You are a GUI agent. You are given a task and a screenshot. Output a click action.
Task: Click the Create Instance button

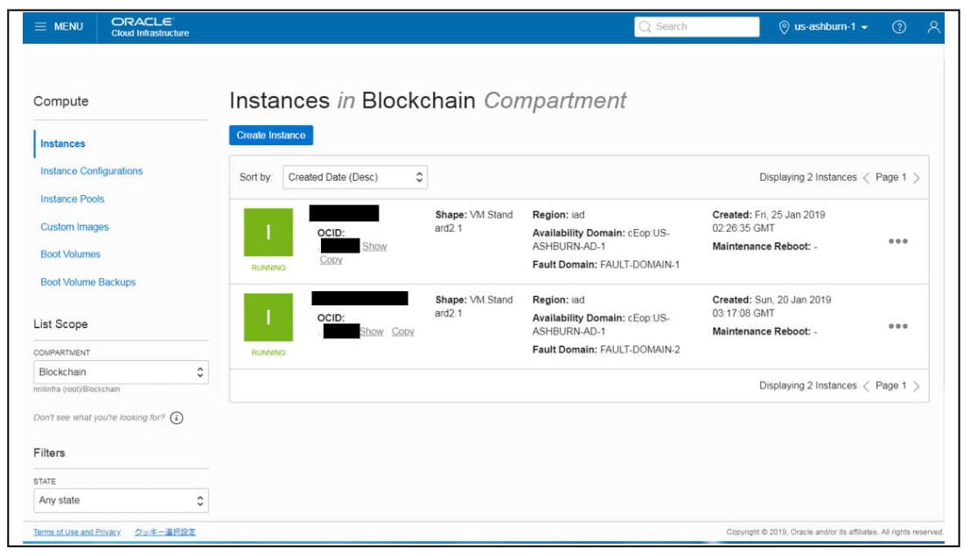(271, 135)
